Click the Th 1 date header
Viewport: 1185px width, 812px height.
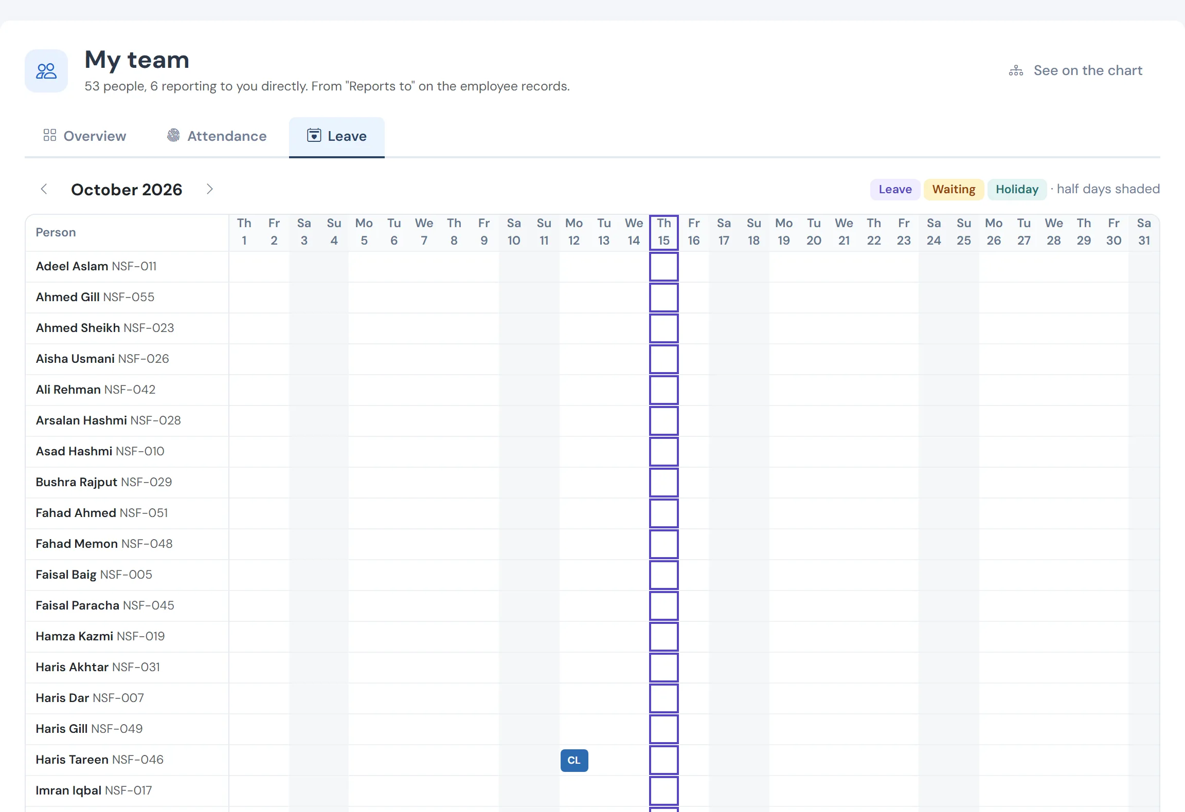(x=244, y=232)
